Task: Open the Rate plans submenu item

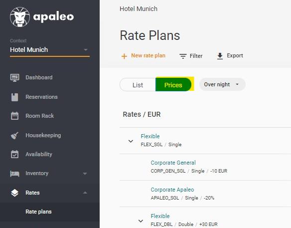Action: pyautogui.click(x=38, y=212)
